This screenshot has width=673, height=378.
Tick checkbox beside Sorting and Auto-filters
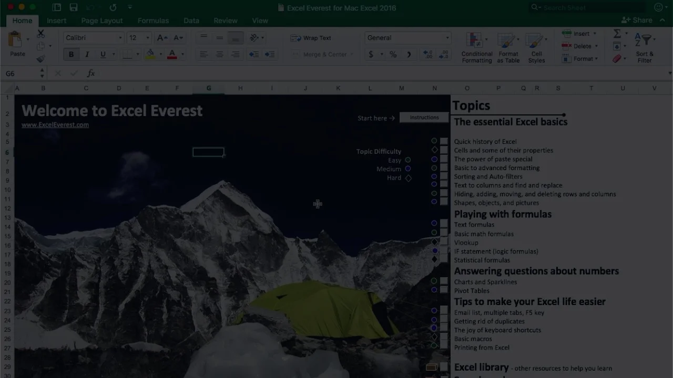pos(444,176)
